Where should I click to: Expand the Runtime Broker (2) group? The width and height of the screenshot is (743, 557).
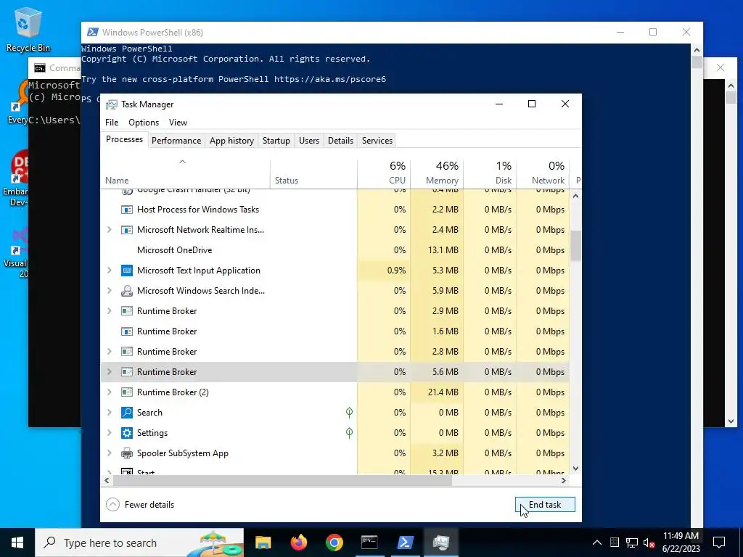point(110,392)
